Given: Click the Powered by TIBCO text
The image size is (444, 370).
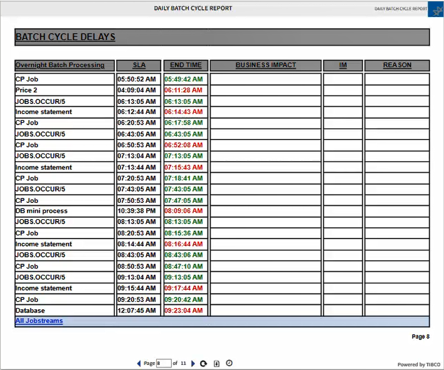Looking at the screenshot, I should point(419,364).
